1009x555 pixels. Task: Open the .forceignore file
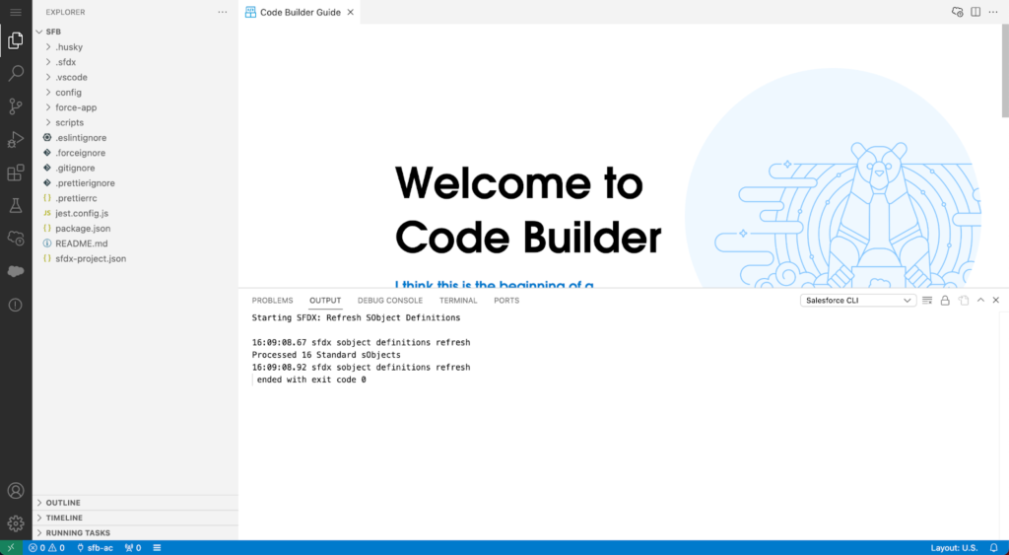click(135, 153)
